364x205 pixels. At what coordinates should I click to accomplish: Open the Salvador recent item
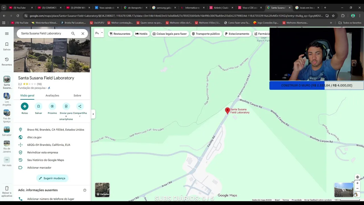click(7, 131)
